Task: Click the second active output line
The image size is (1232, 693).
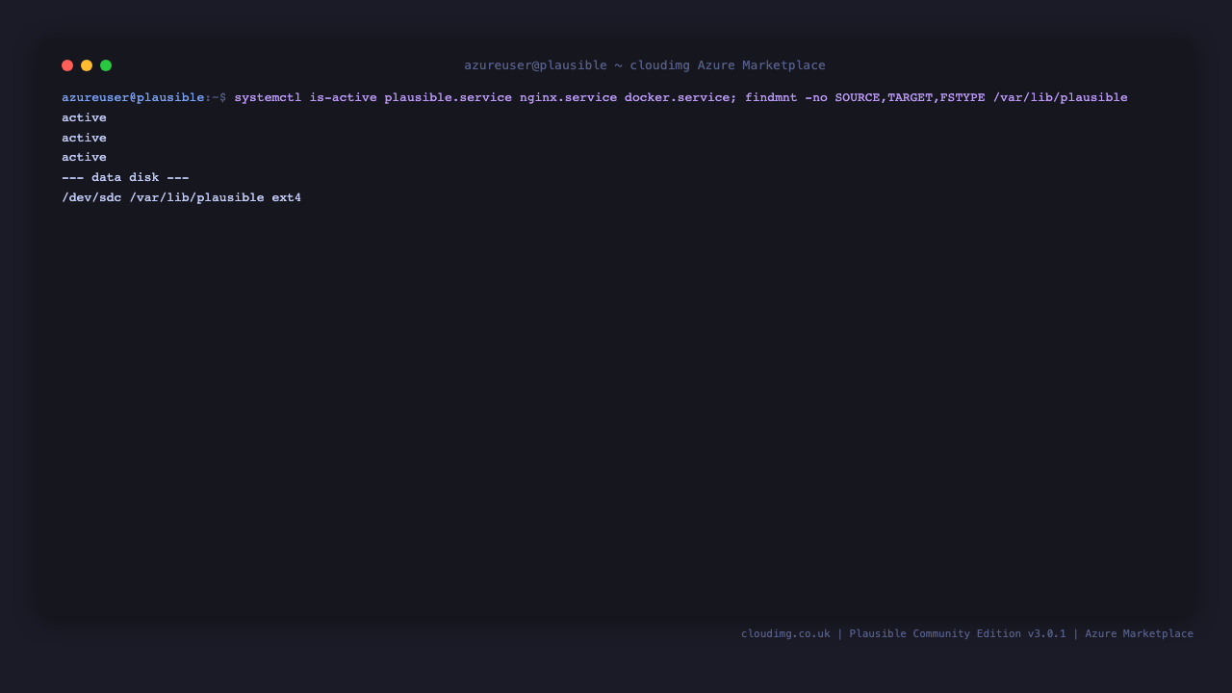Action: point(84,138)
